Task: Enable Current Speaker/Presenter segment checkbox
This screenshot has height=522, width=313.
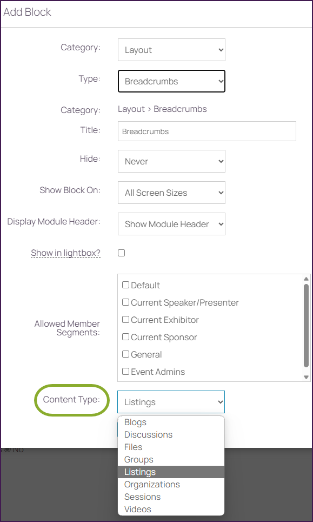Action: (x=125, y=302)
